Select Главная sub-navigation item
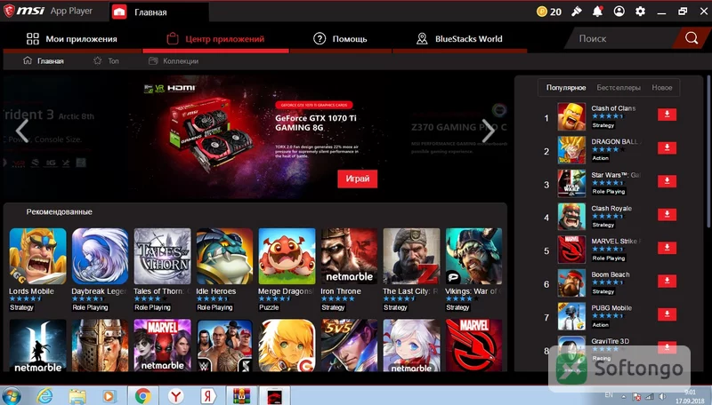The image size is (712, 405). [44, 60]
